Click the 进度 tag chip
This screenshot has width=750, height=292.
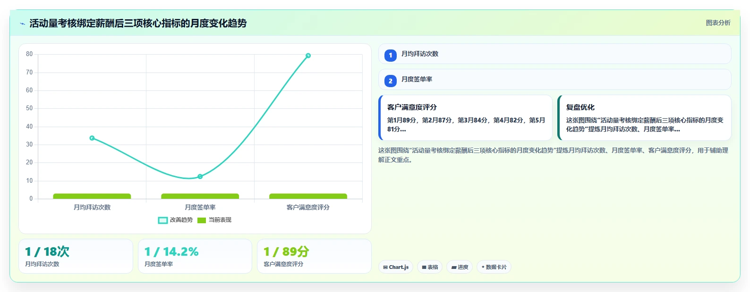pyautogui.click(x=460, y=267)
